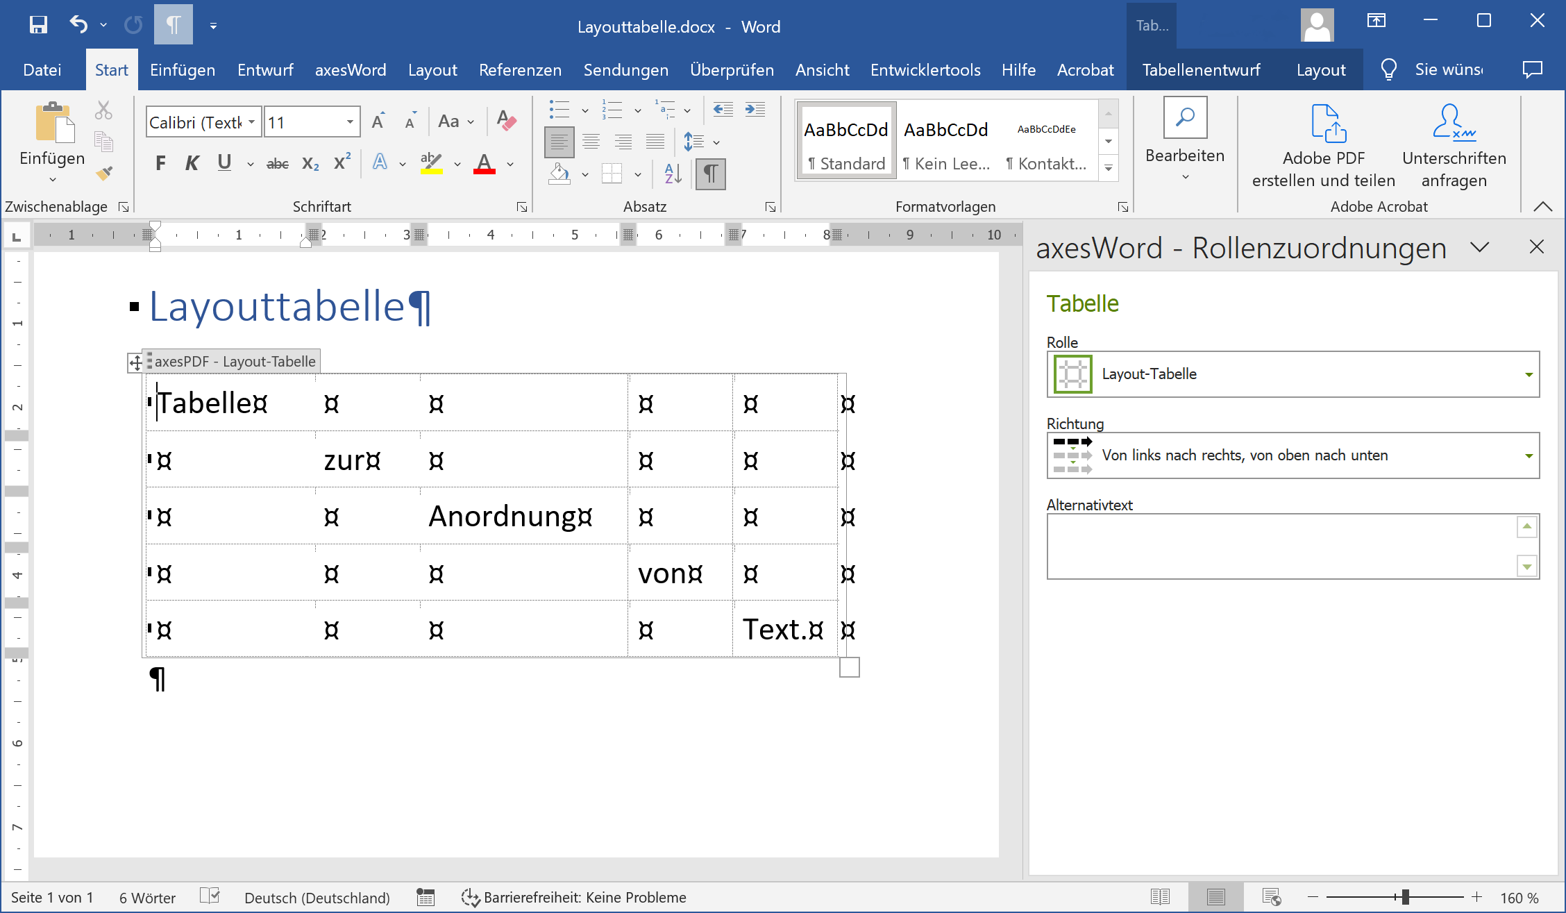The height and width of the screenshot is (913, 1566).
Task: Click the Clear Formatting eraser icon
Action: (x=507, y=121)
